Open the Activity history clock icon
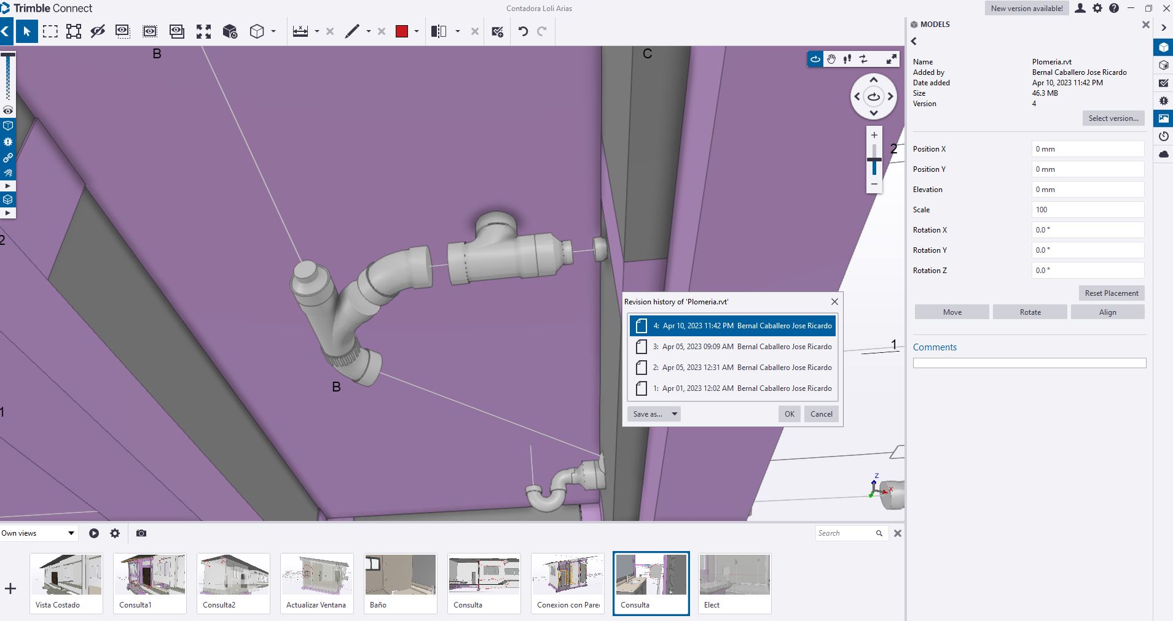1173x621 pixels. tap(1163, 136)
